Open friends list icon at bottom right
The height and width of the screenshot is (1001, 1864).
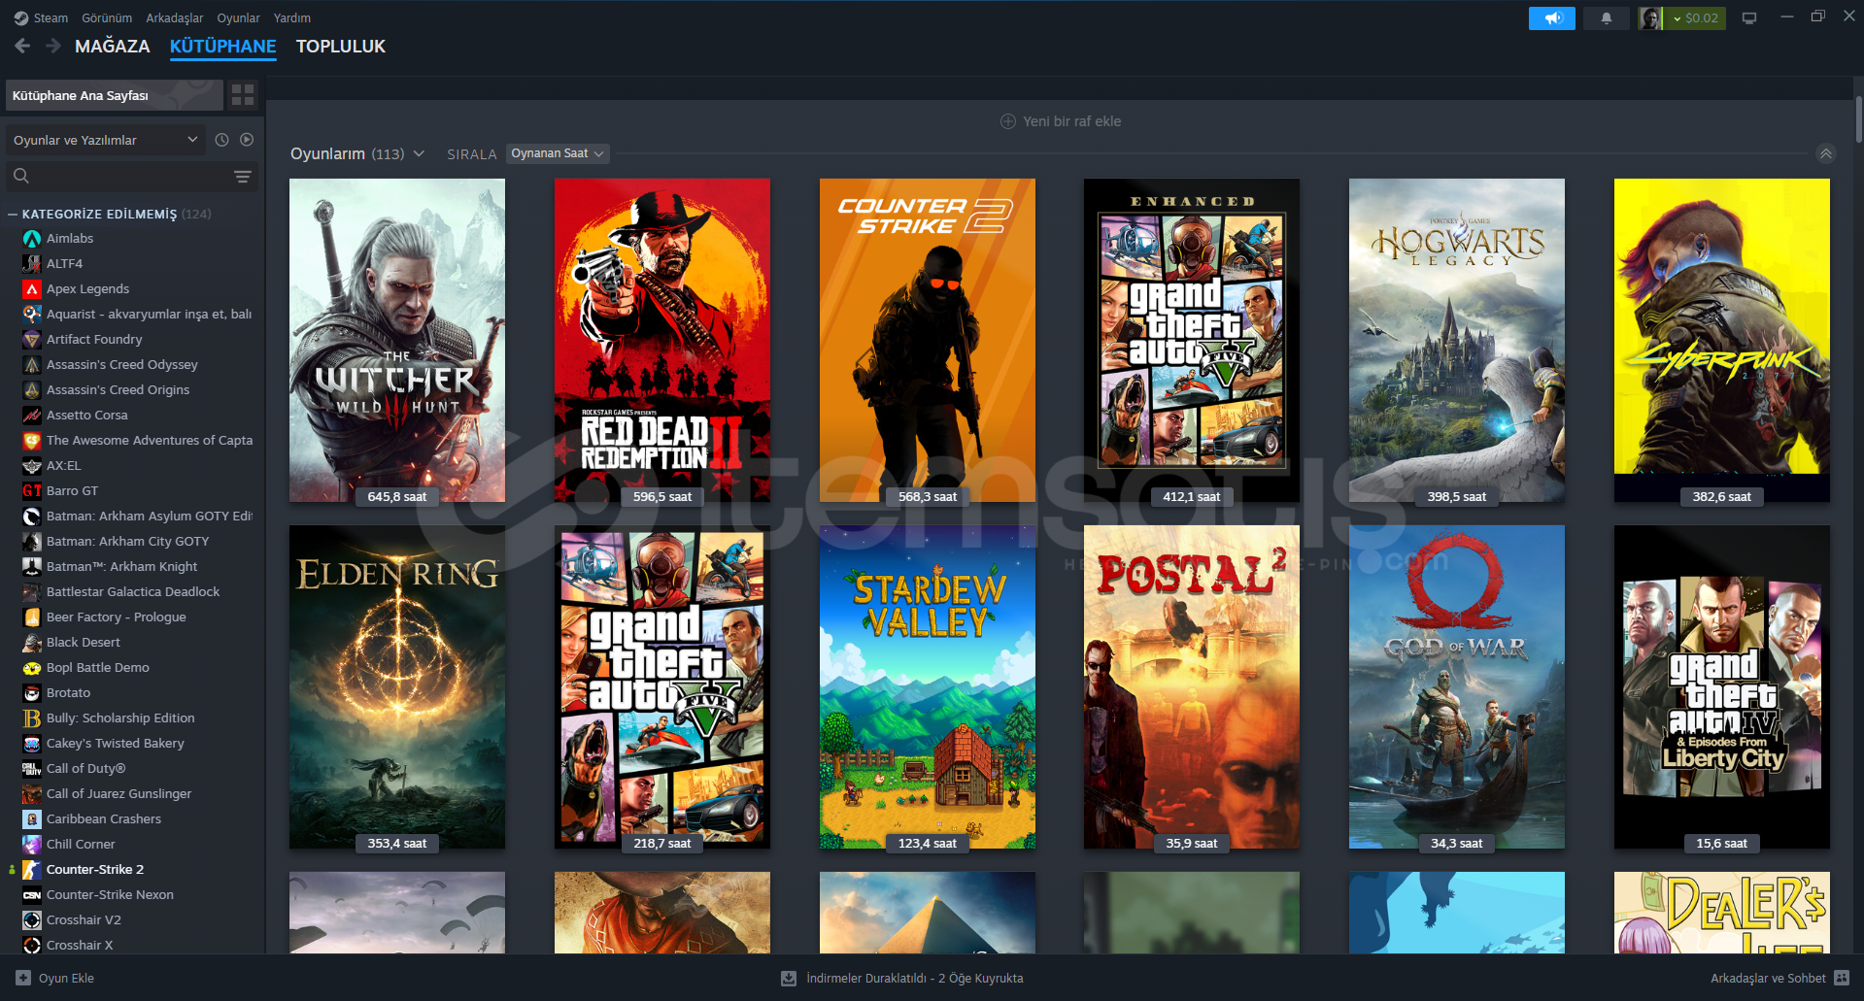pyautogui.click(x=1841, y=978)
